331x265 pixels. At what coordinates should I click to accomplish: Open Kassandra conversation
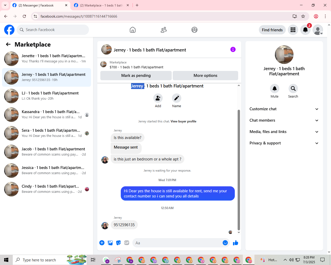click(x=47, y=115)
